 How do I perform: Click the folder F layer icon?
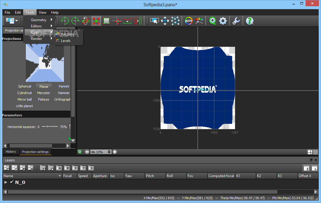(x=75, y=168)
